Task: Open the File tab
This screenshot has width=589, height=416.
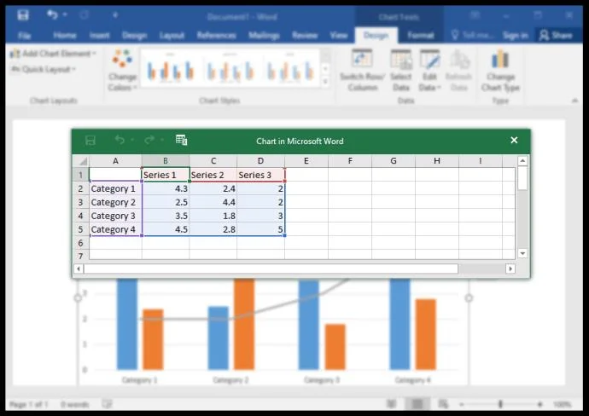Action: point(24,36)
